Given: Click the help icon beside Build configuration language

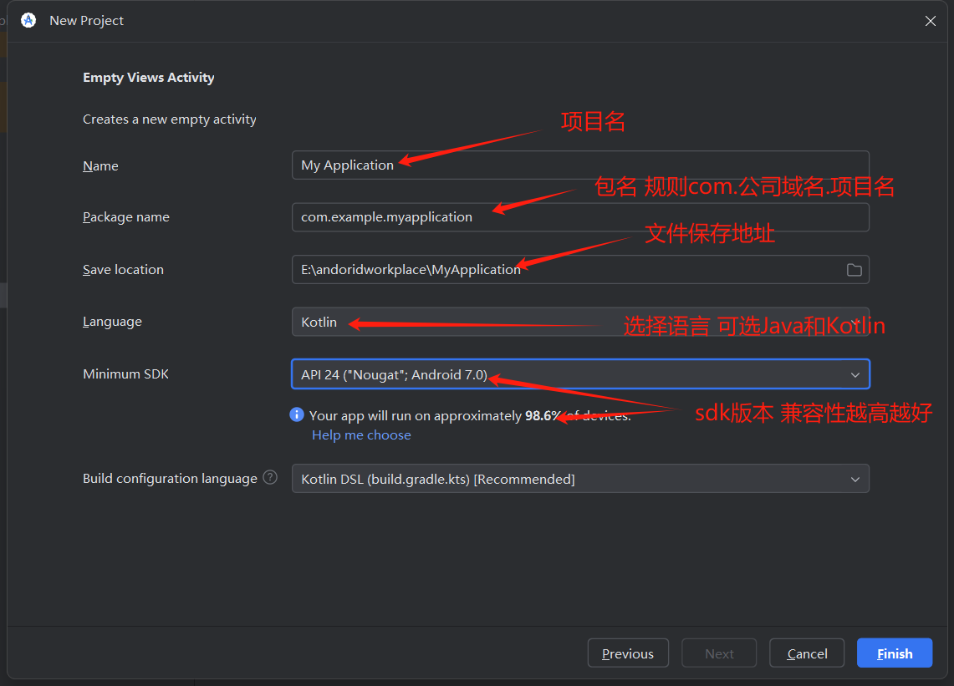Looking at the screenshot, I should click(x=270, y=478).
